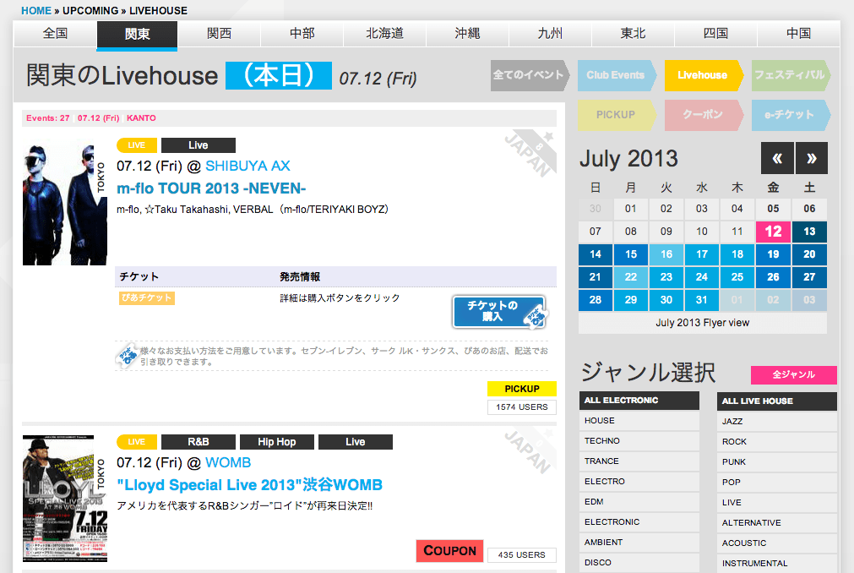Choose TRANCE genre
The image size is (854, 573).
click(639, 461)
